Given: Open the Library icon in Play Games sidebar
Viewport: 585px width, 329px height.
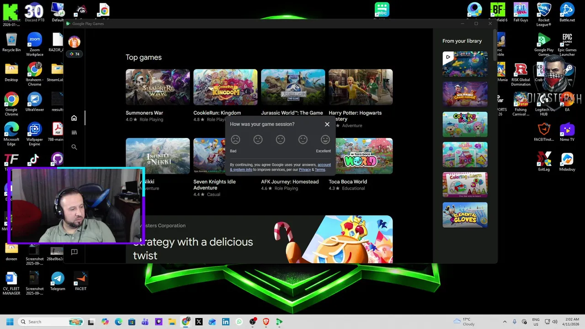Looking at the screenshot, I should coord(74,133).
